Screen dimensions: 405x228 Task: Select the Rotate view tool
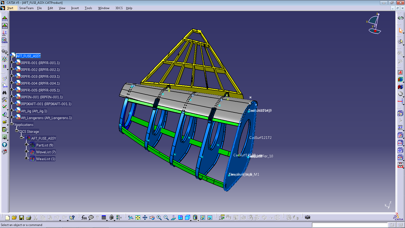[152, 217]
